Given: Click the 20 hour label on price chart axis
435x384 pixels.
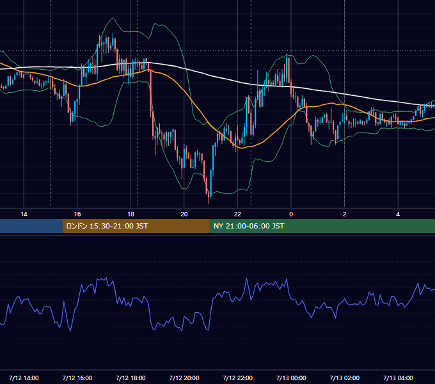Looking at the screenshot, I should (x=184, y=214).
